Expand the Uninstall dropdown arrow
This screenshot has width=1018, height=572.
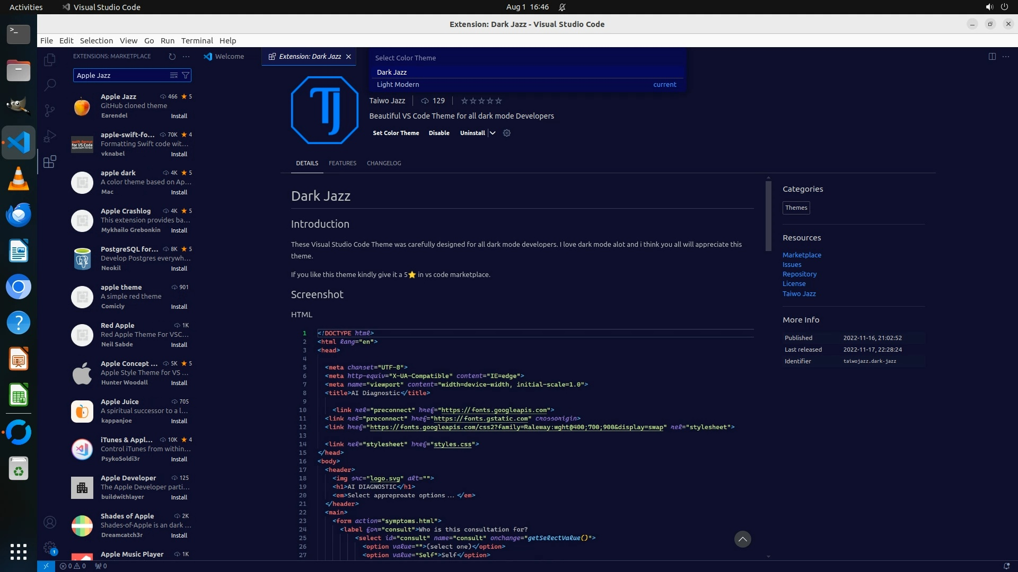493,133
